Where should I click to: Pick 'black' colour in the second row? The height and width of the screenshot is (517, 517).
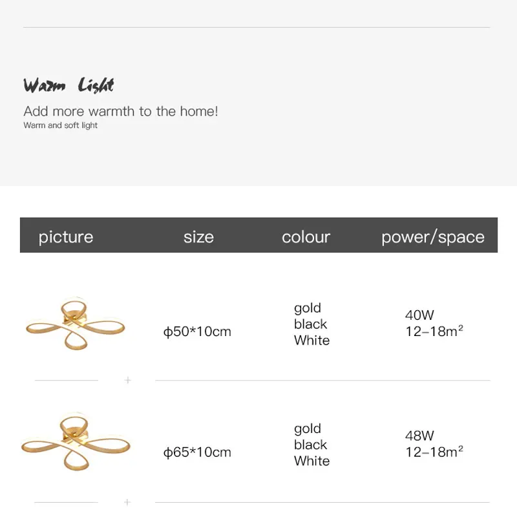click(311, 445)
